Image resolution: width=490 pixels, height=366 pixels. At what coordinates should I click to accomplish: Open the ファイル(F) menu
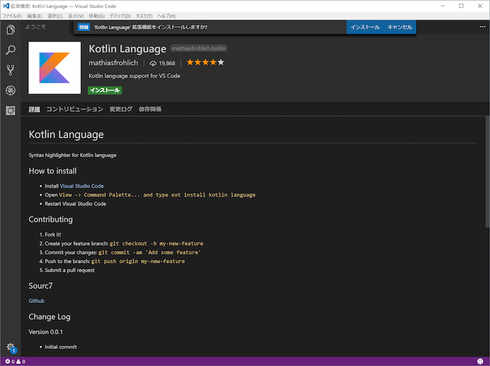pyautogui.click(x=12, y=16)
